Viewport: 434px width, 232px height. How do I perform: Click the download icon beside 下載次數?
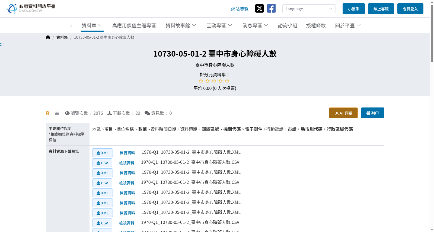(110, 113)
